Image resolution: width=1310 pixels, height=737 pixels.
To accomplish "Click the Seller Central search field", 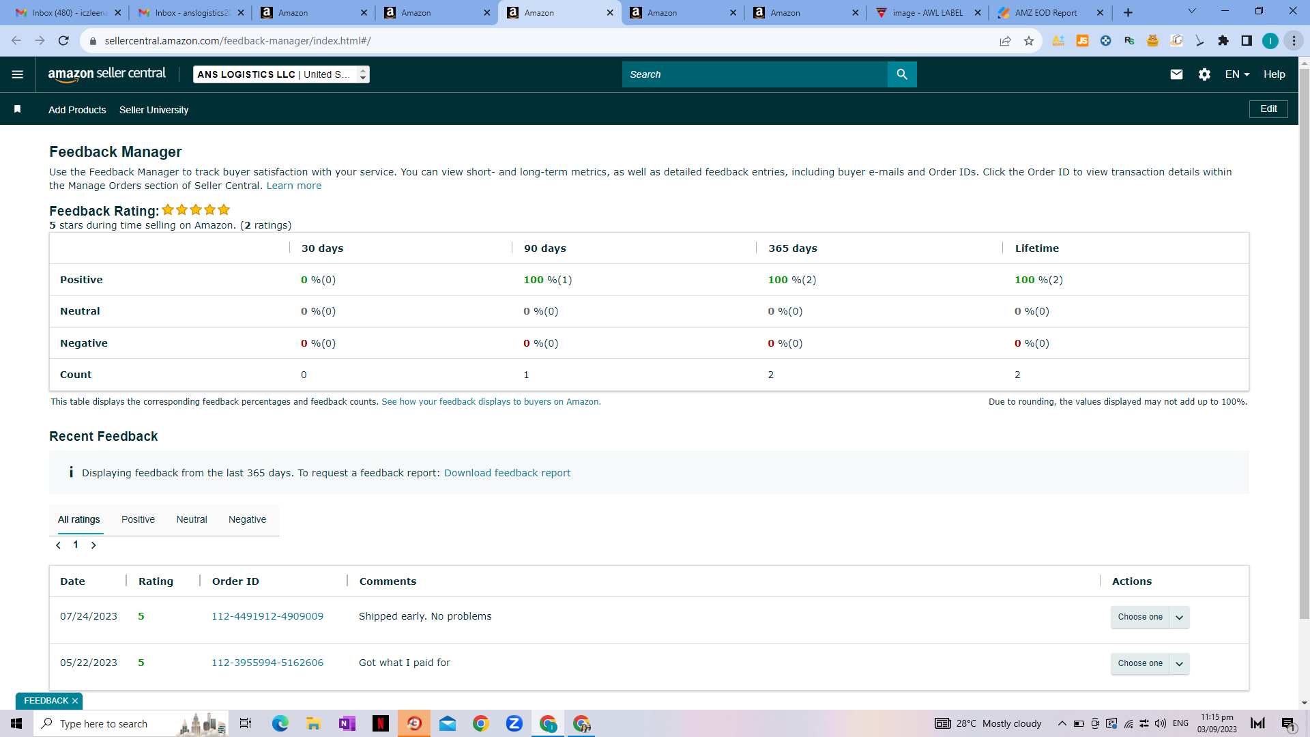I will click(x=755, y=74).
